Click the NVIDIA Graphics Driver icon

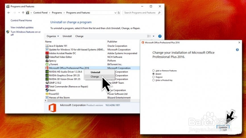tap(47, 75)
